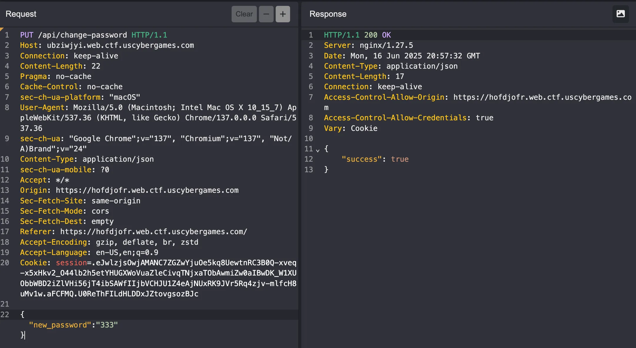
Task: Click the Host header value
Action: pyautogui.click(x=120, y=45)
